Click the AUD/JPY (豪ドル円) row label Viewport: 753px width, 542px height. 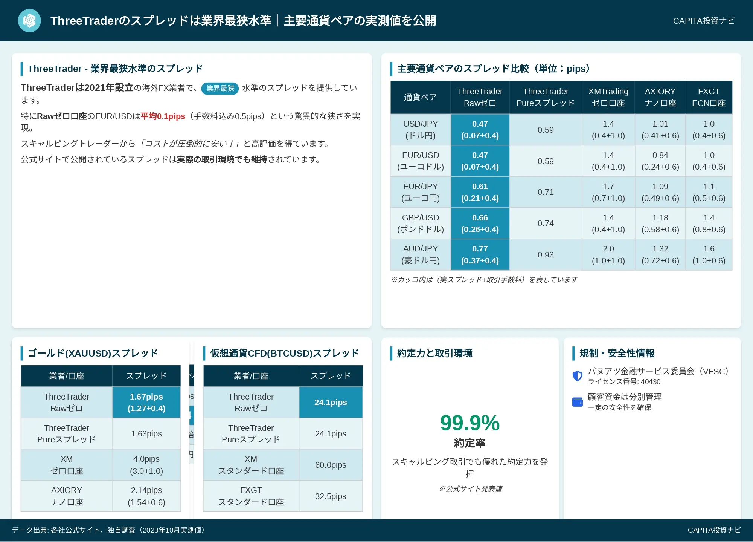pyautogui.click(x=421, y=255)
